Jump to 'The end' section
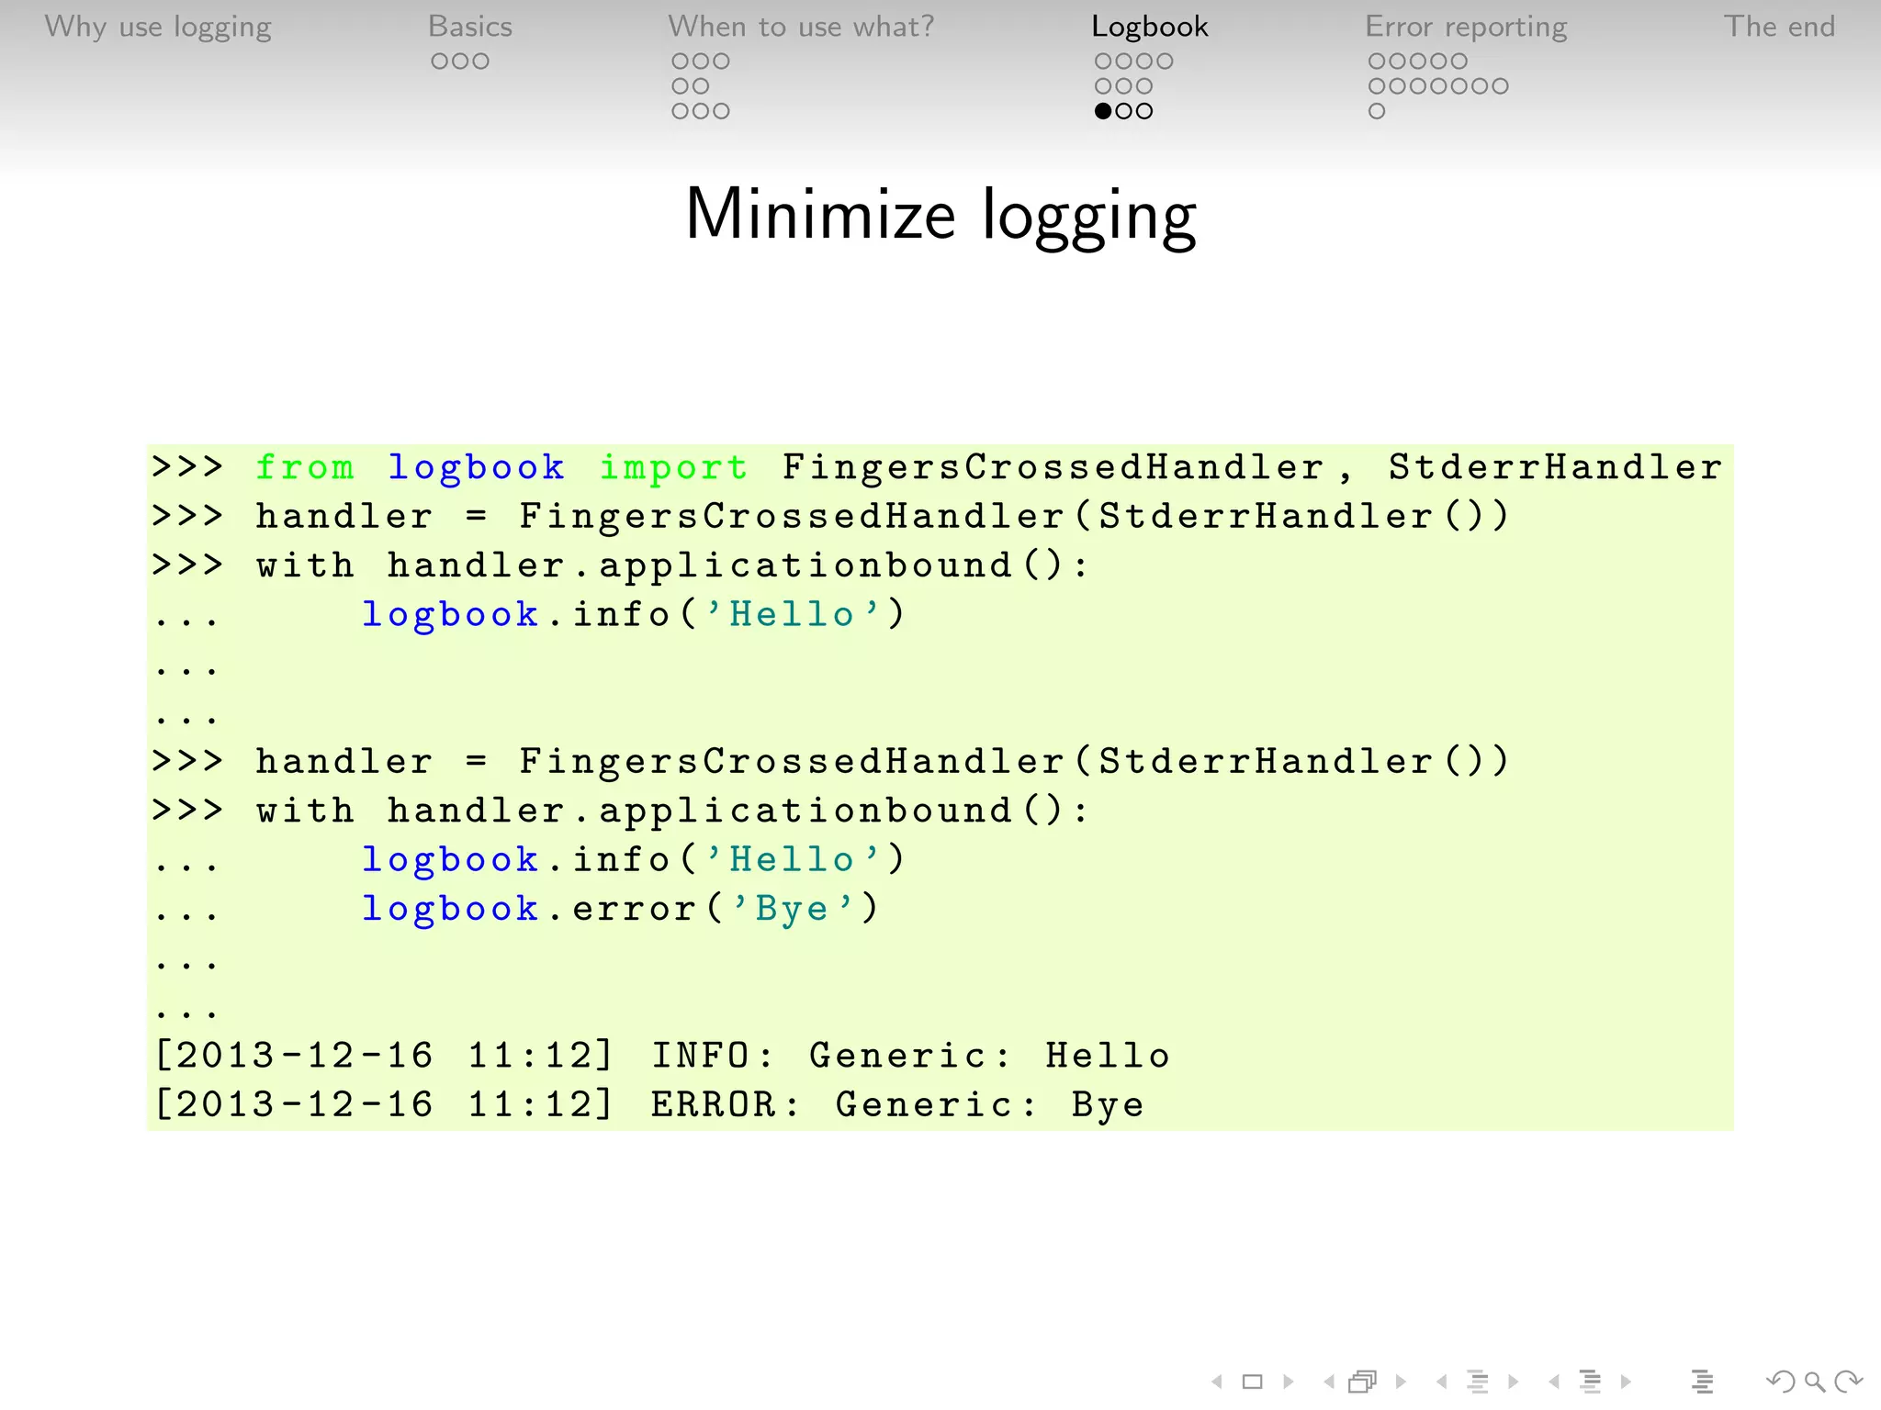The width and height of the screenshot is (1881, 1410). [x=1779, y=27]
